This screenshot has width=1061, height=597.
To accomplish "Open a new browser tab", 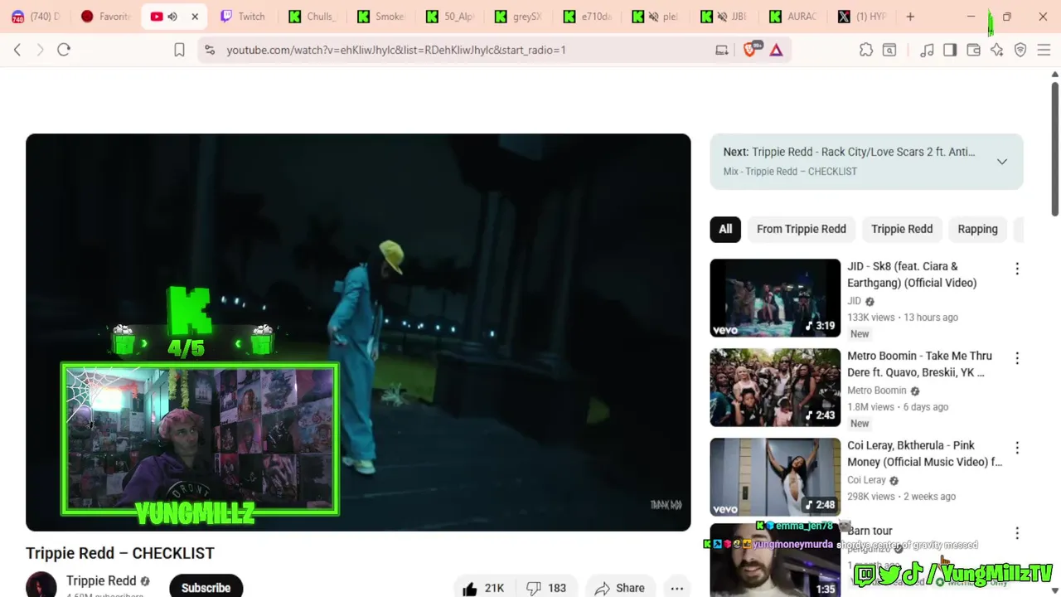I will coord(910,17).
